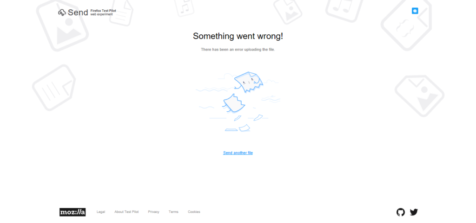Image resolution: width=476 pixels, height=223 pixels.
Task: Click the lower torn file piece illustration
Action: click(234, 103)
